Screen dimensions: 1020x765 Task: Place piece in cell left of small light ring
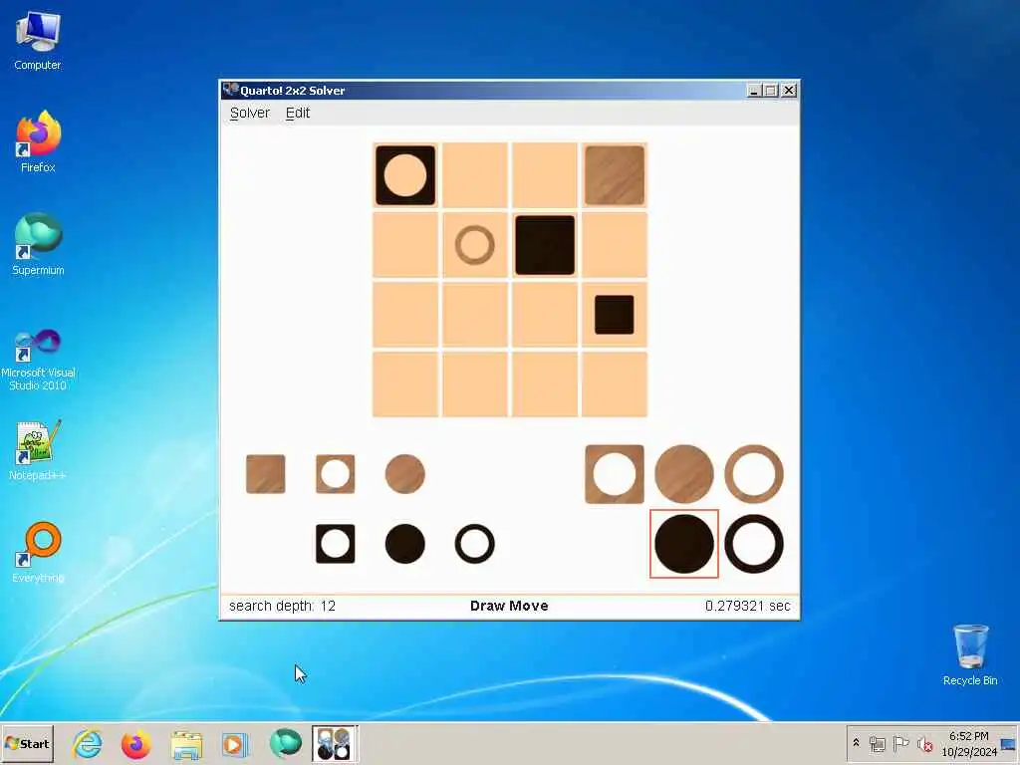coord(404,245)
